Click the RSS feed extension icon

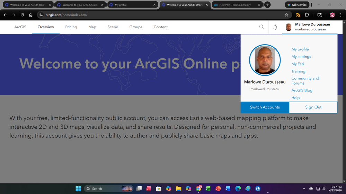298,15
